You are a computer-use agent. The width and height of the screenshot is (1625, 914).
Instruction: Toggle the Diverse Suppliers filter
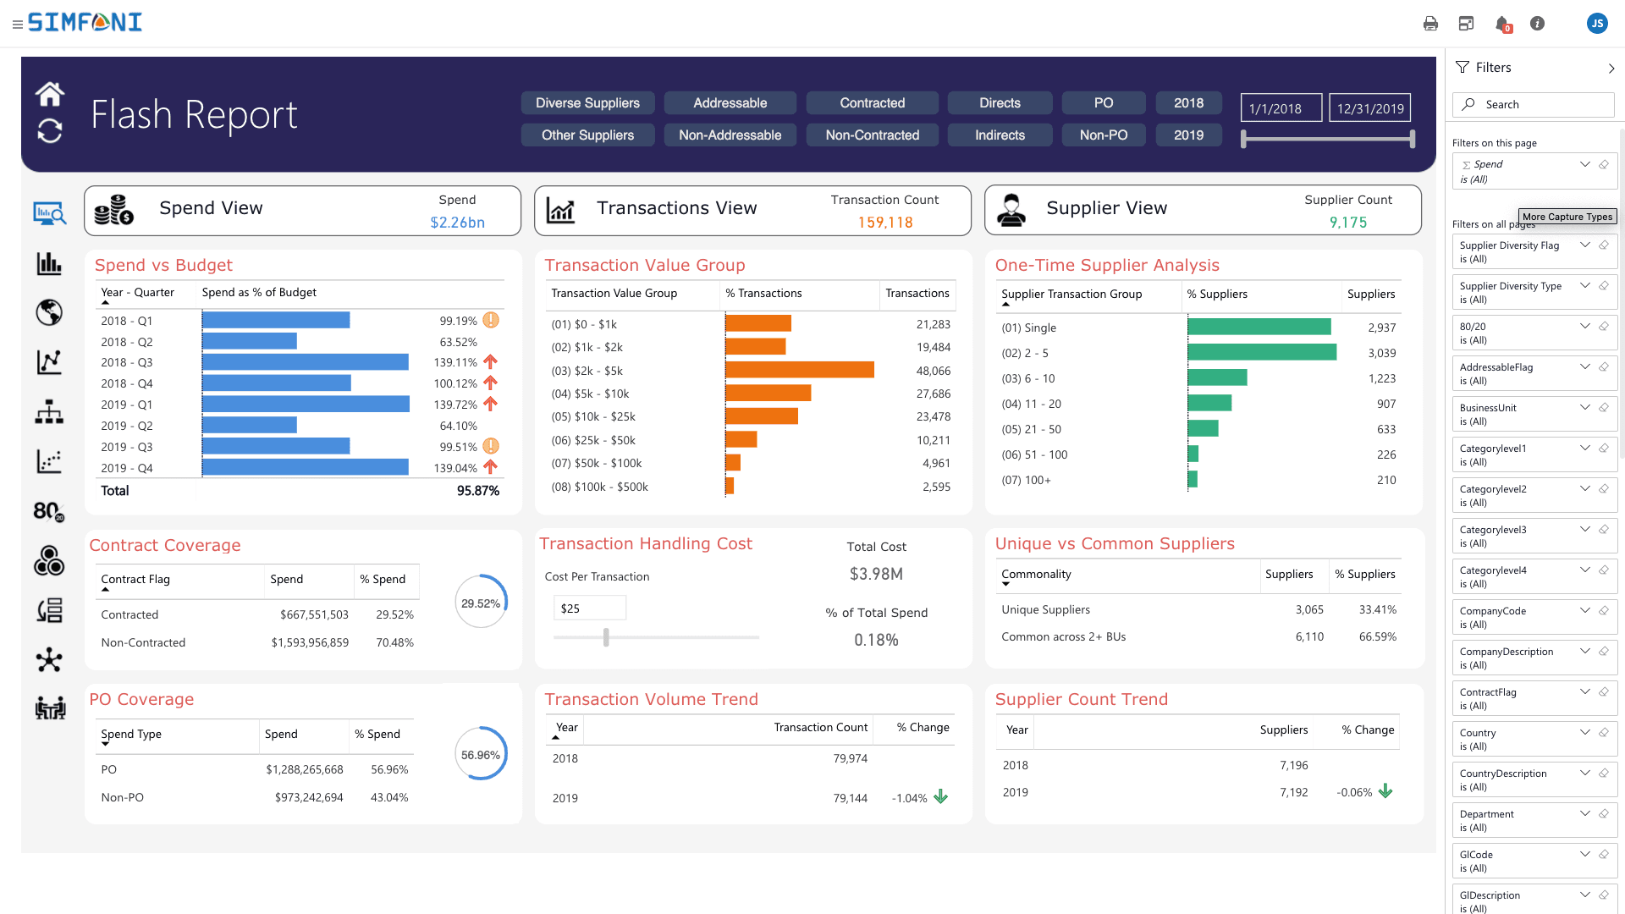click(587, 103)
